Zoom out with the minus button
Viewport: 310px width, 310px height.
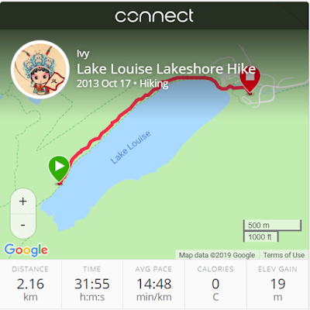pos(23,226)
